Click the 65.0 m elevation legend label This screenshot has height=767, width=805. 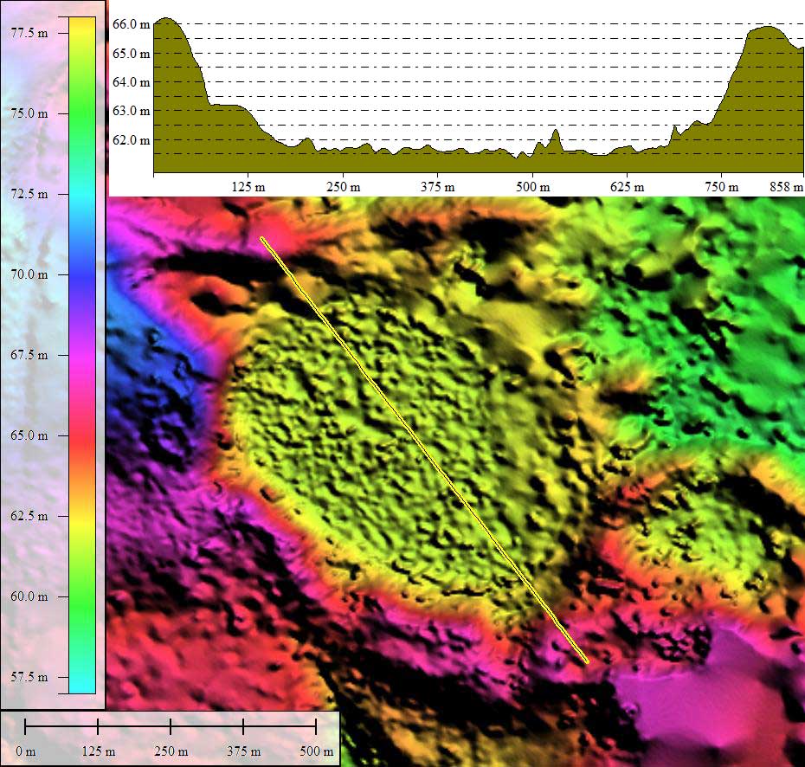(x=29, y=435)
